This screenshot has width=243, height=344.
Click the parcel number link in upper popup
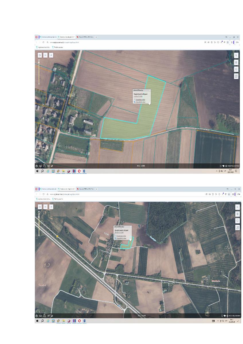pyautogui.click(x=138, y=97)
